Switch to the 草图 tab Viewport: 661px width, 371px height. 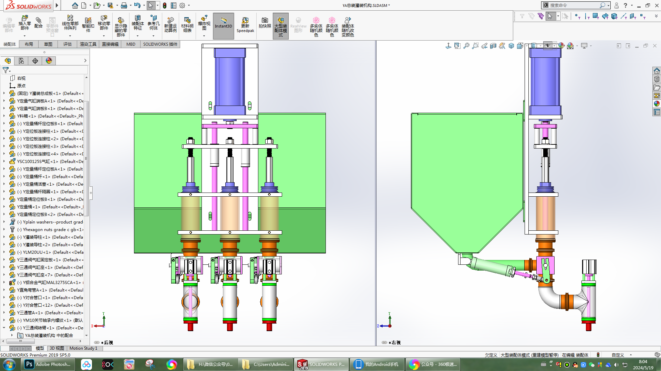tap(48, 44)
